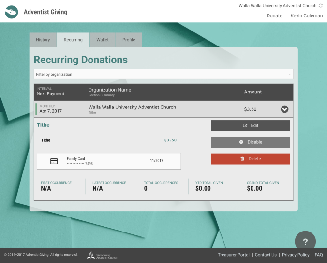Collapse the row using the chevron circle icon

284,109
